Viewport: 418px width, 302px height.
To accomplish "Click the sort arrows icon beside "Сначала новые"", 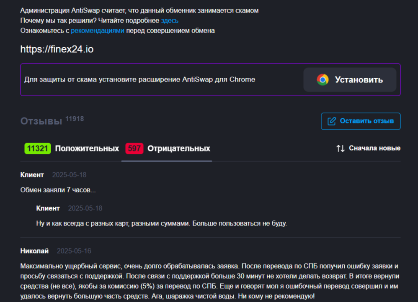I will tap(340, 148).
